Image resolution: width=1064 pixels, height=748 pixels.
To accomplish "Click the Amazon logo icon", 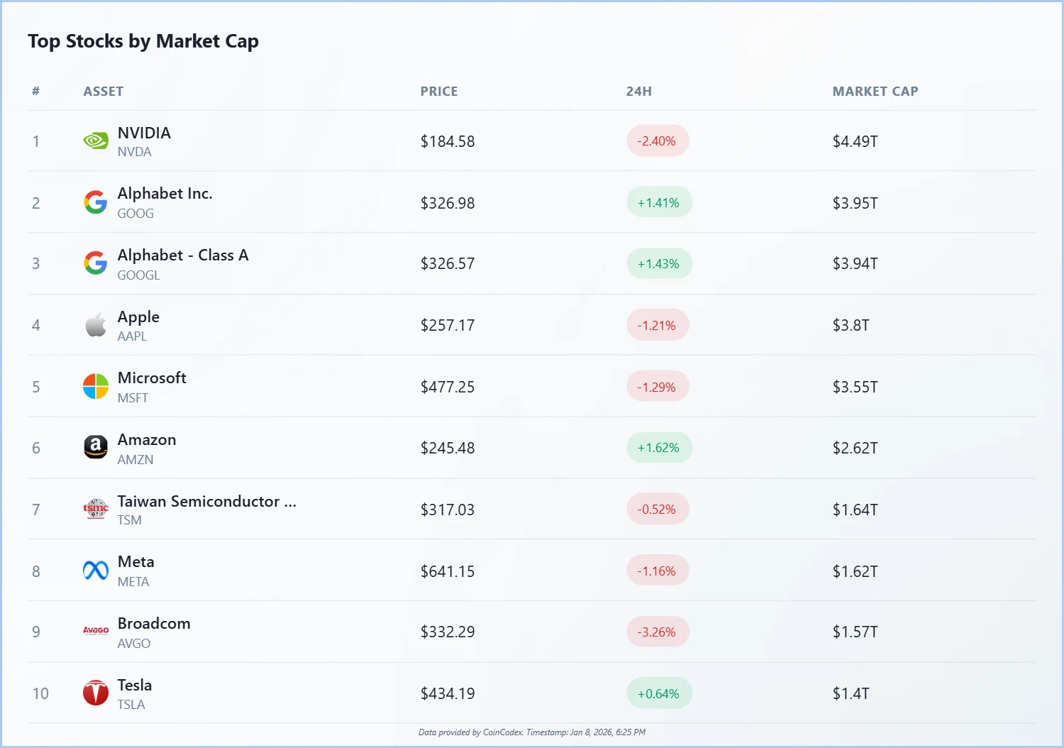I will 96,448.
